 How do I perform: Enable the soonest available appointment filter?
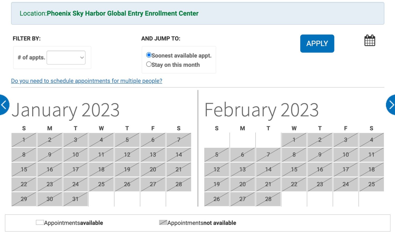pyautogui.click(x=149, y=55)
